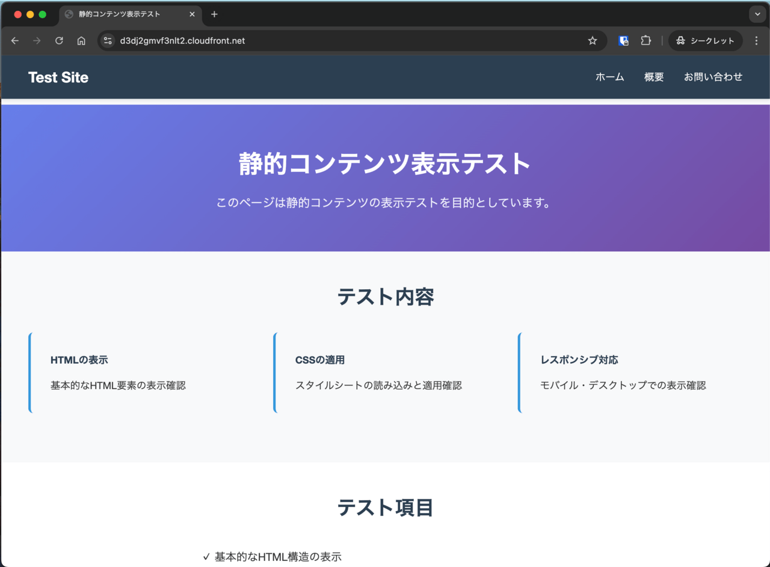Open the 概要 navigation link

(x=654, y=77)
